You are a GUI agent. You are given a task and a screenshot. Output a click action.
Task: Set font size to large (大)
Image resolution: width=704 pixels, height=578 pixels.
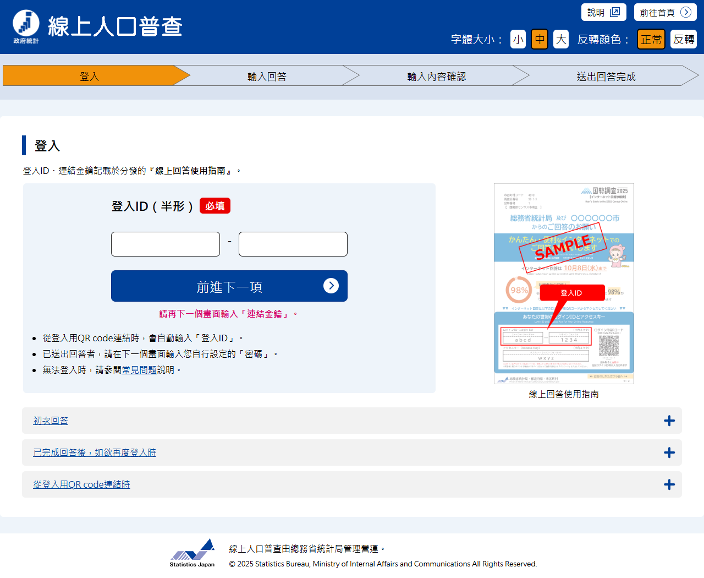pyautogui.click(x=560, y=39)
